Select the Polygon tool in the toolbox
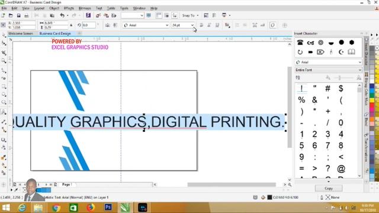The height and width of the screenshot is (213, 379). pyautogui.click(x=4, y=102)
